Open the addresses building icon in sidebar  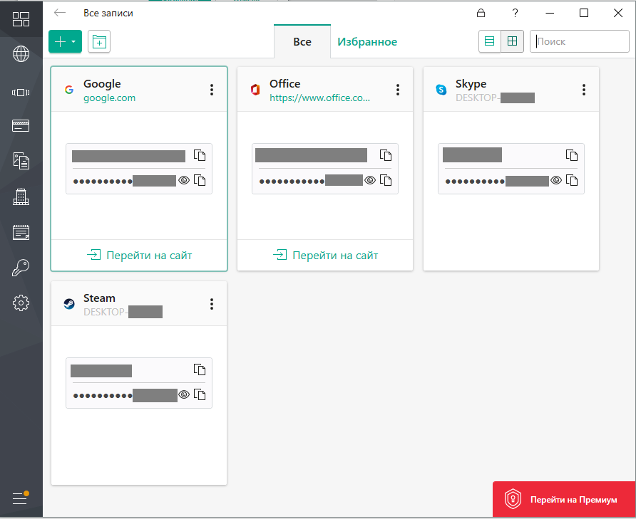21,196
